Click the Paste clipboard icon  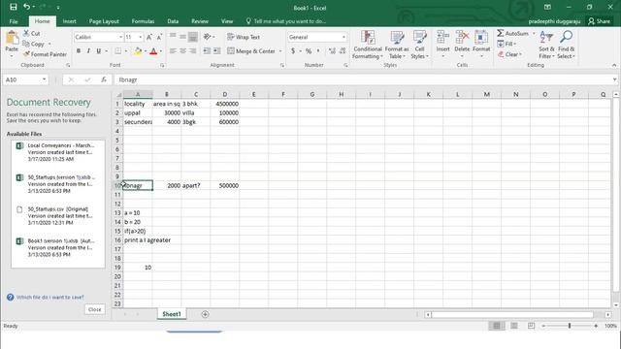[12, 39]
